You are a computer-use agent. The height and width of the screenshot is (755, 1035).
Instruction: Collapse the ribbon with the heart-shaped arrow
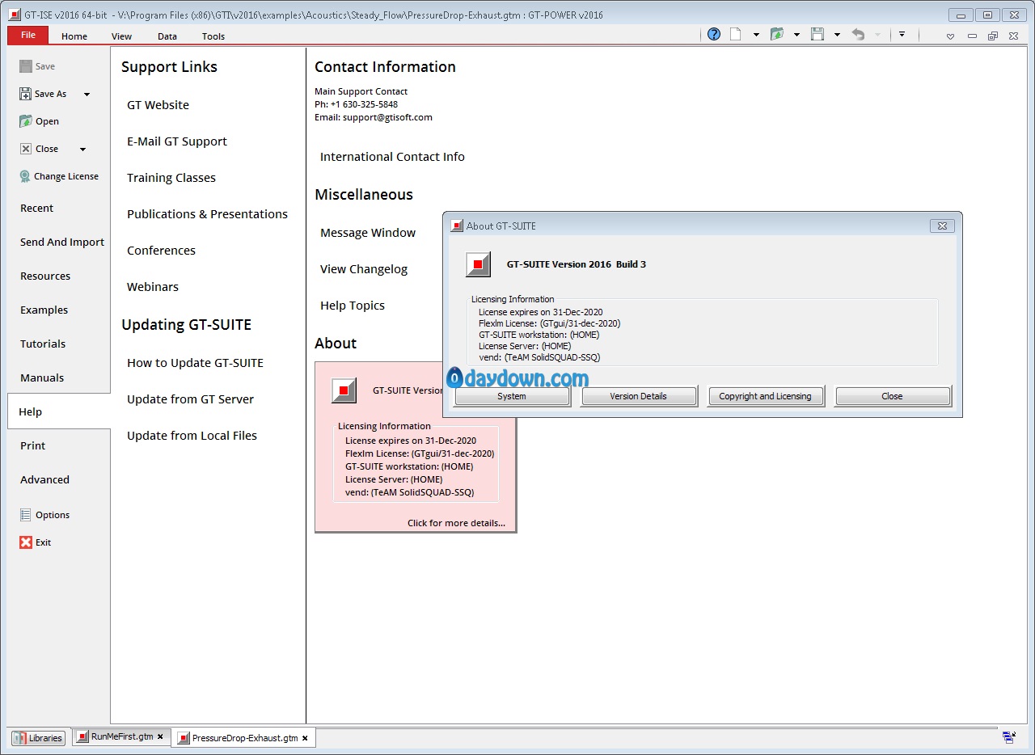(x=950, y=36)
